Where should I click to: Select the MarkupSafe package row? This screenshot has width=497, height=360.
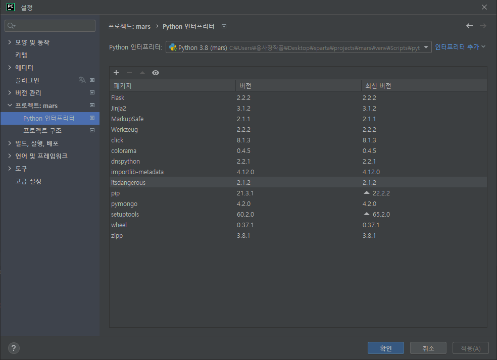299,119
